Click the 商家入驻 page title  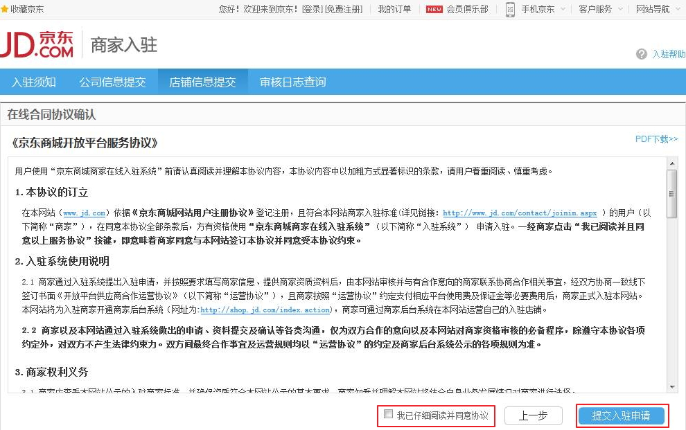click(124, 44)
